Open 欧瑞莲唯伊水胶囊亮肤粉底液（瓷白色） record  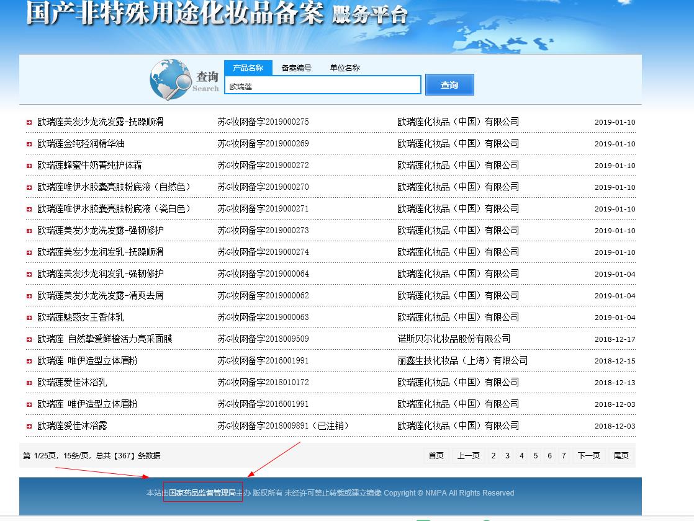[x=114, y=208]
